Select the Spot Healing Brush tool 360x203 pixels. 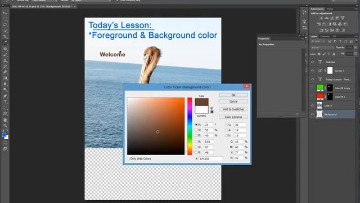click(x=5, y=49)
